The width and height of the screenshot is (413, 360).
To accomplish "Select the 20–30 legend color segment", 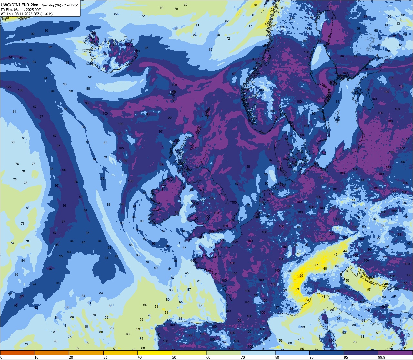I will 86,353.
